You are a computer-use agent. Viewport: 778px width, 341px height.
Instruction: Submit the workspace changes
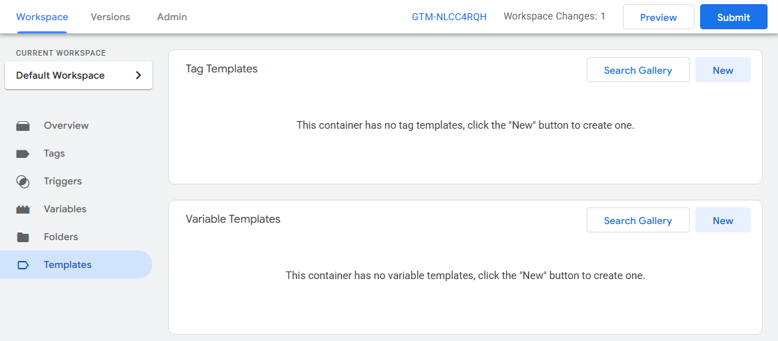point(733,17)
